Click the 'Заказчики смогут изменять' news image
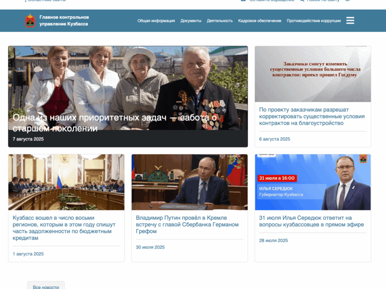The image size is (386, 289). pos(313,74)
